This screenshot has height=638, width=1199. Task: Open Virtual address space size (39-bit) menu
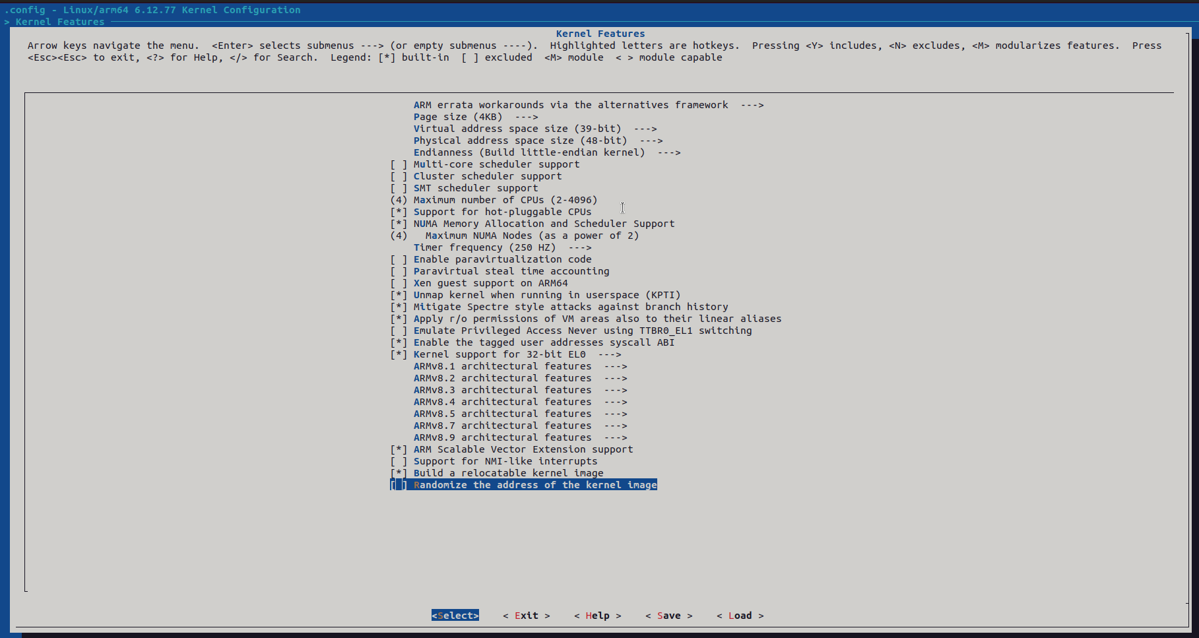pos(535,129)
